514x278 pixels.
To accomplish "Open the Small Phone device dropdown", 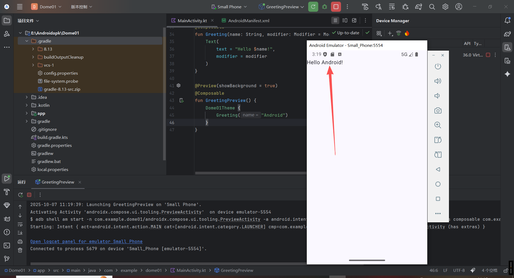I will (x=229, y=7).
